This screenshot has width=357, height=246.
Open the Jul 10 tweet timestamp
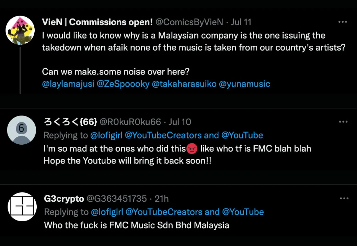click(180, 122)
